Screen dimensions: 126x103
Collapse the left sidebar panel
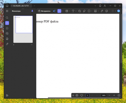(7, 95)
